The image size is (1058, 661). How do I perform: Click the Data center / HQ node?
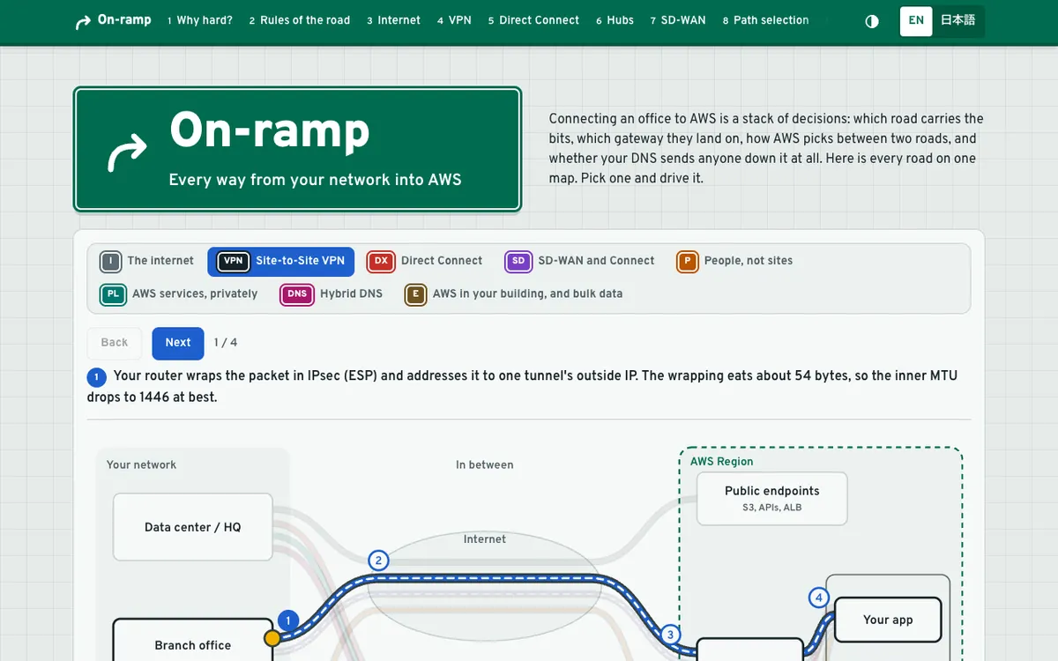193,527
